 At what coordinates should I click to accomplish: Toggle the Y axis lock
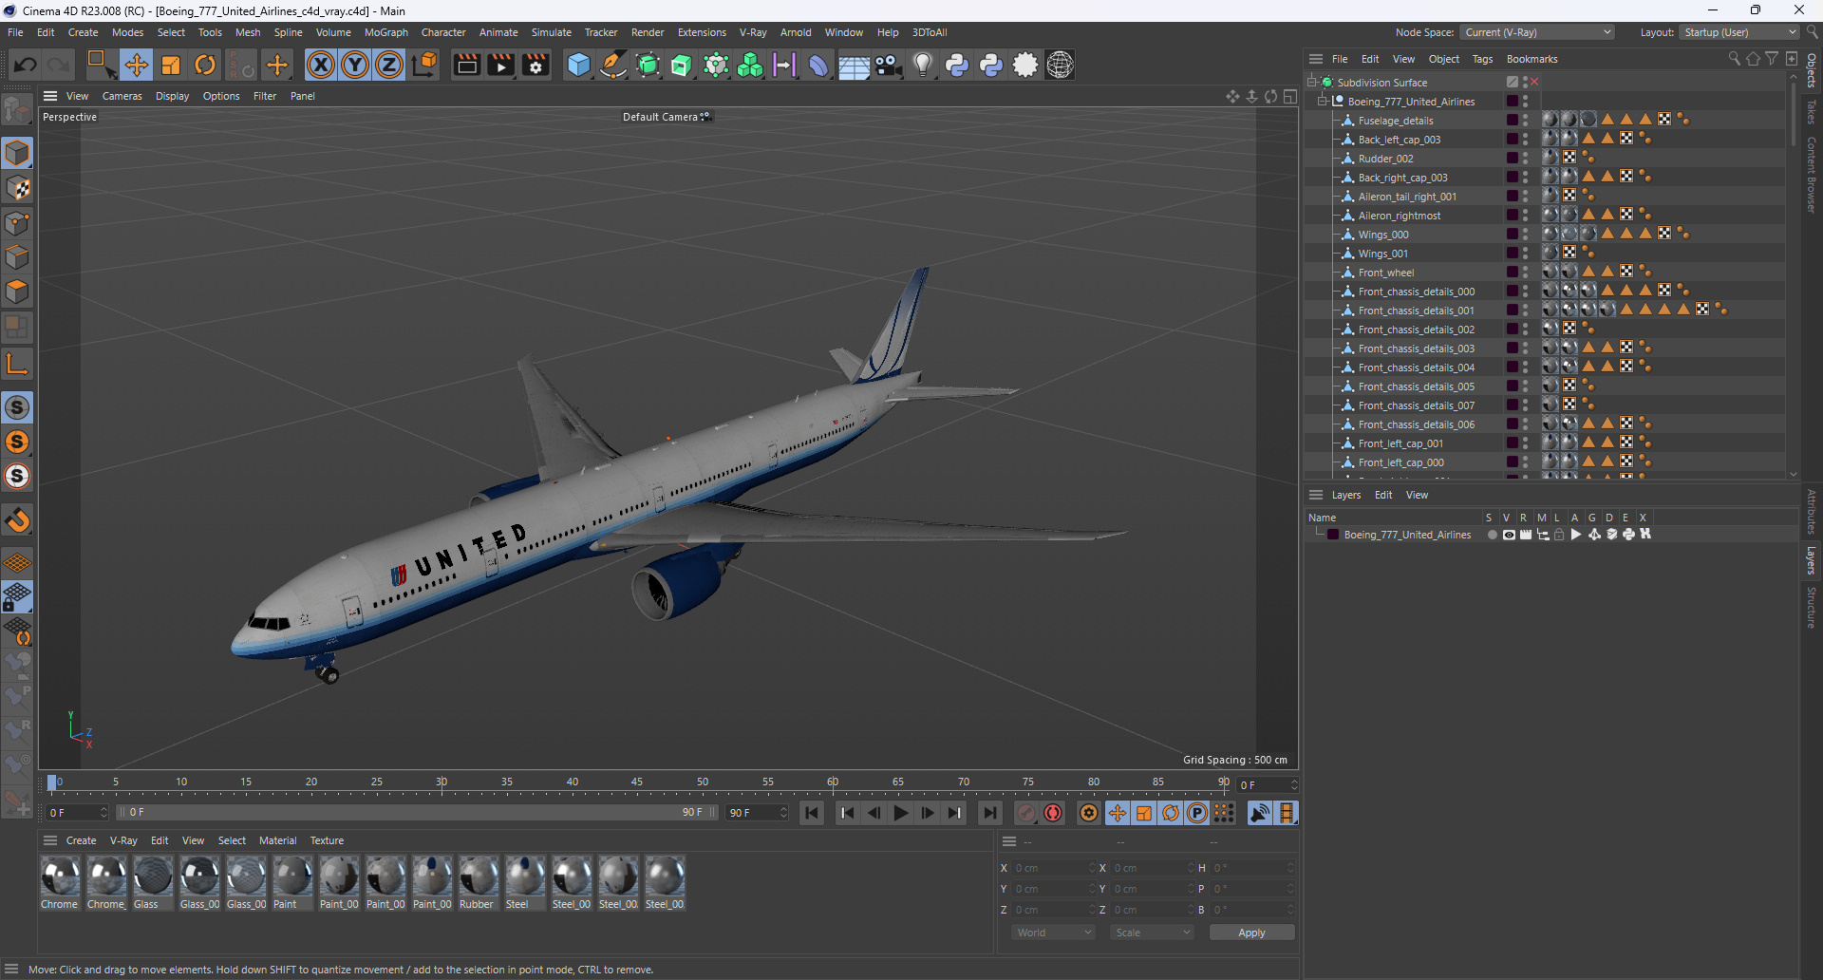(x=355, y=65)
